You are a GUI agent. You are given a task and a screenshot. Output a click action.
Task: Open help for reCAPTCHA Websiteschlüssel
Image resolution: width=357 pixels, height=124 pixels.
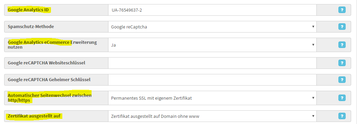pos(342,63)
